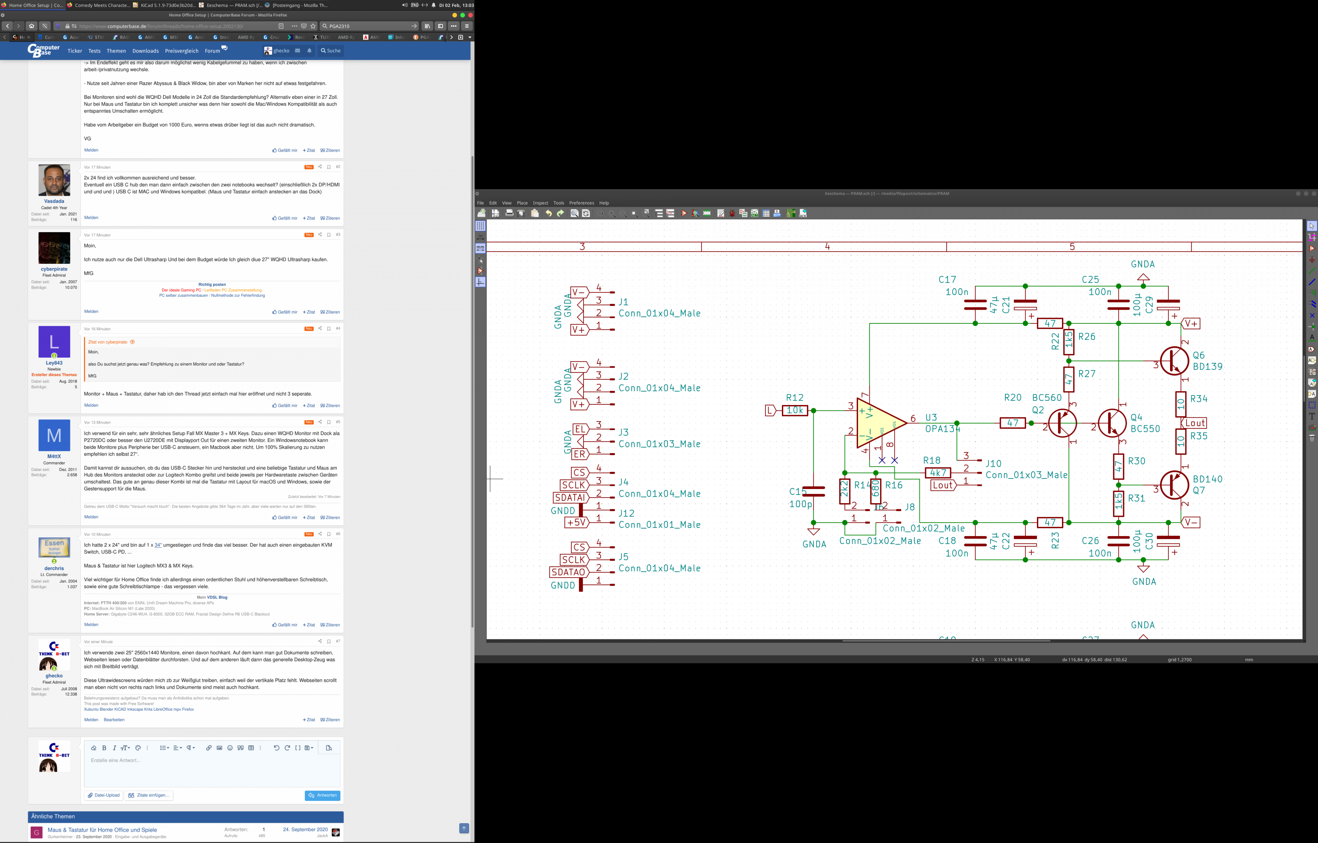1318x843 pixels.
Task: Click the Antworten submit button
Action: [x=322, y=795]
